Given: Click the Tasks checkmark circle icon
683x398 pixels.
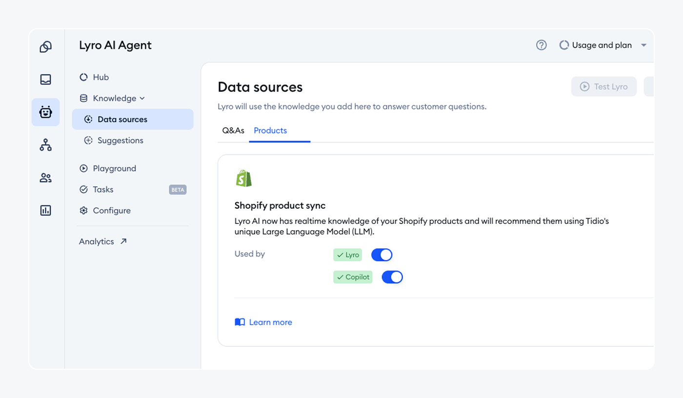Looking at the screenshot, I should coord(83,189).
